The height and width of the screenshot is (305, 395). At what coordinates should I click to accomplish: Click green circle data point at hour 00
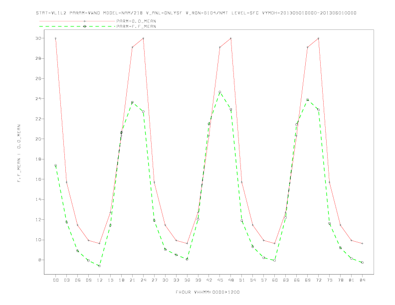pos(56,165)
